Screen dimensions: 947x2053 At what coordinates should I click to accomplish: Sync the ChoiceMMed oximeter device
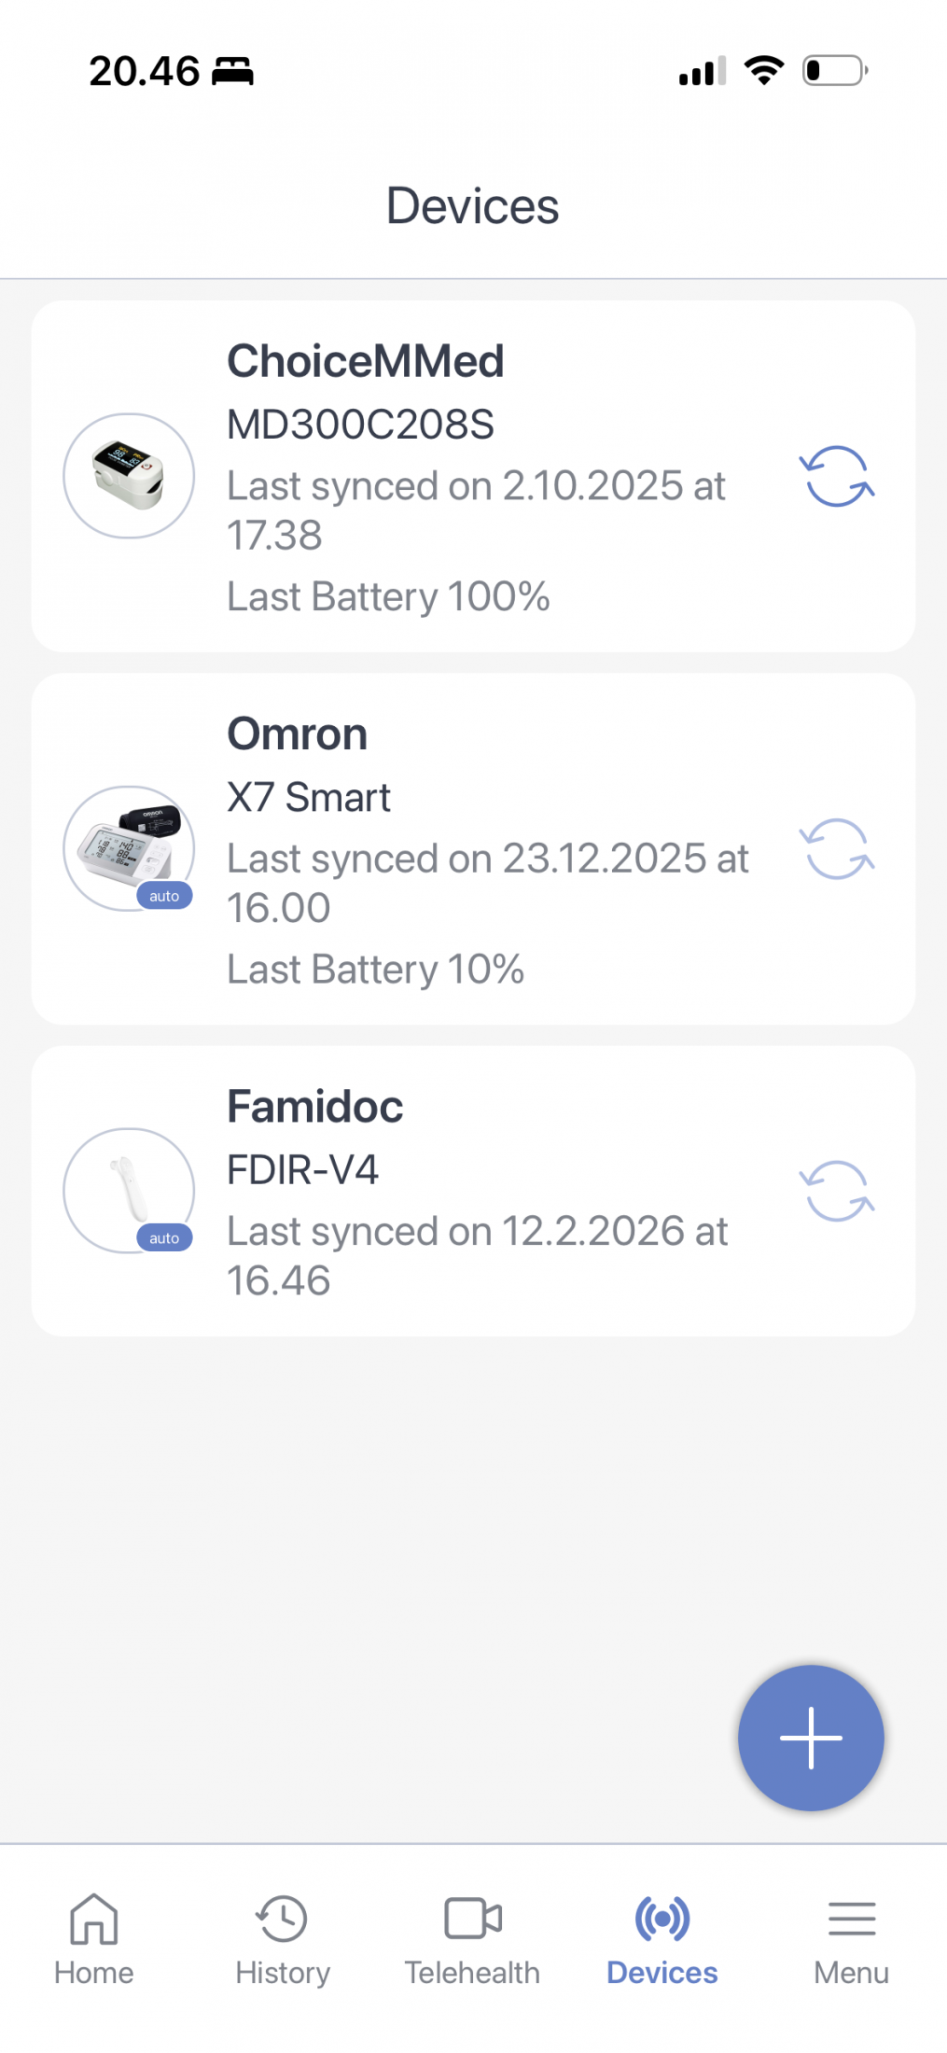(837, 476)
